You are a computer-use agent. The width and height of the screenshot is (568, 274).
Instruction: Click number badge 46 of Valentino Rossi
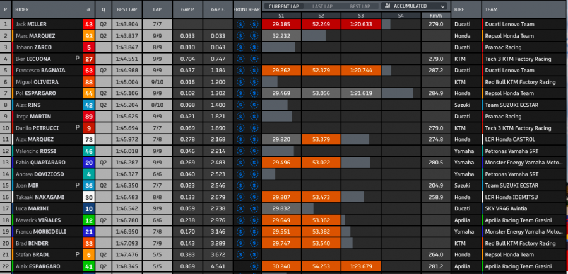pyautogui.click(x=88, y=151)
